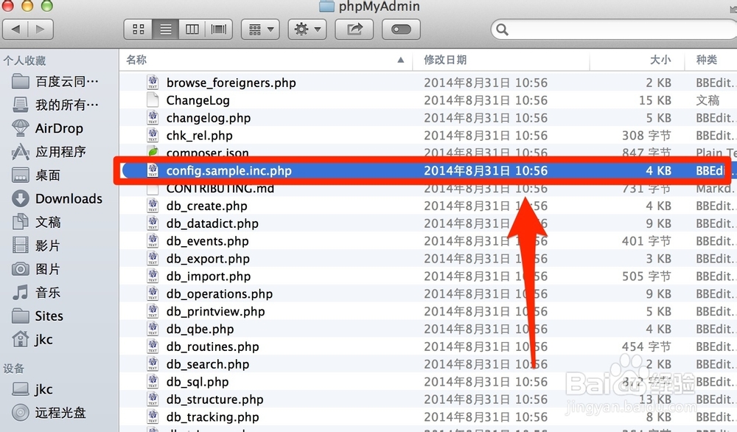Select browse_foreigners.php file icon
Image resolution: width=737 pixels, height=432 pixels.
point(153,83)
